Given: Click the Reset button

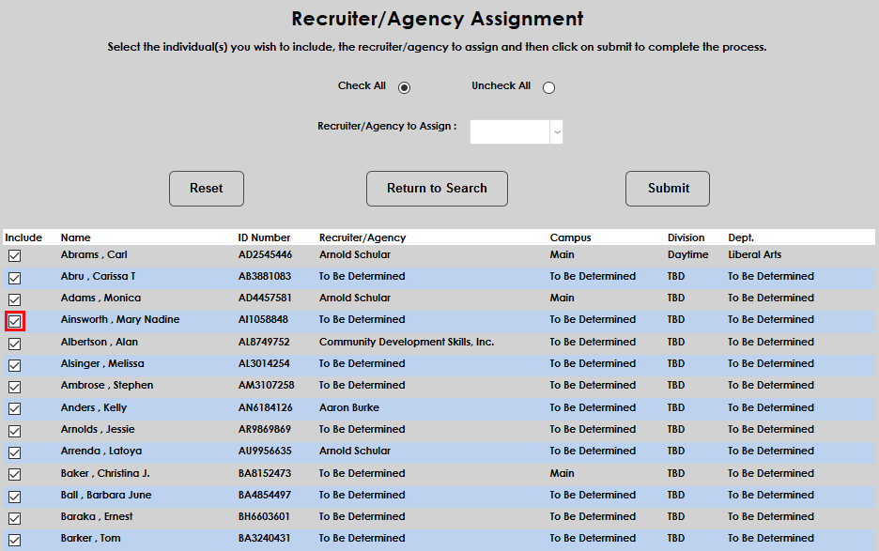Looking at the screenshot, I should [206, 188].
